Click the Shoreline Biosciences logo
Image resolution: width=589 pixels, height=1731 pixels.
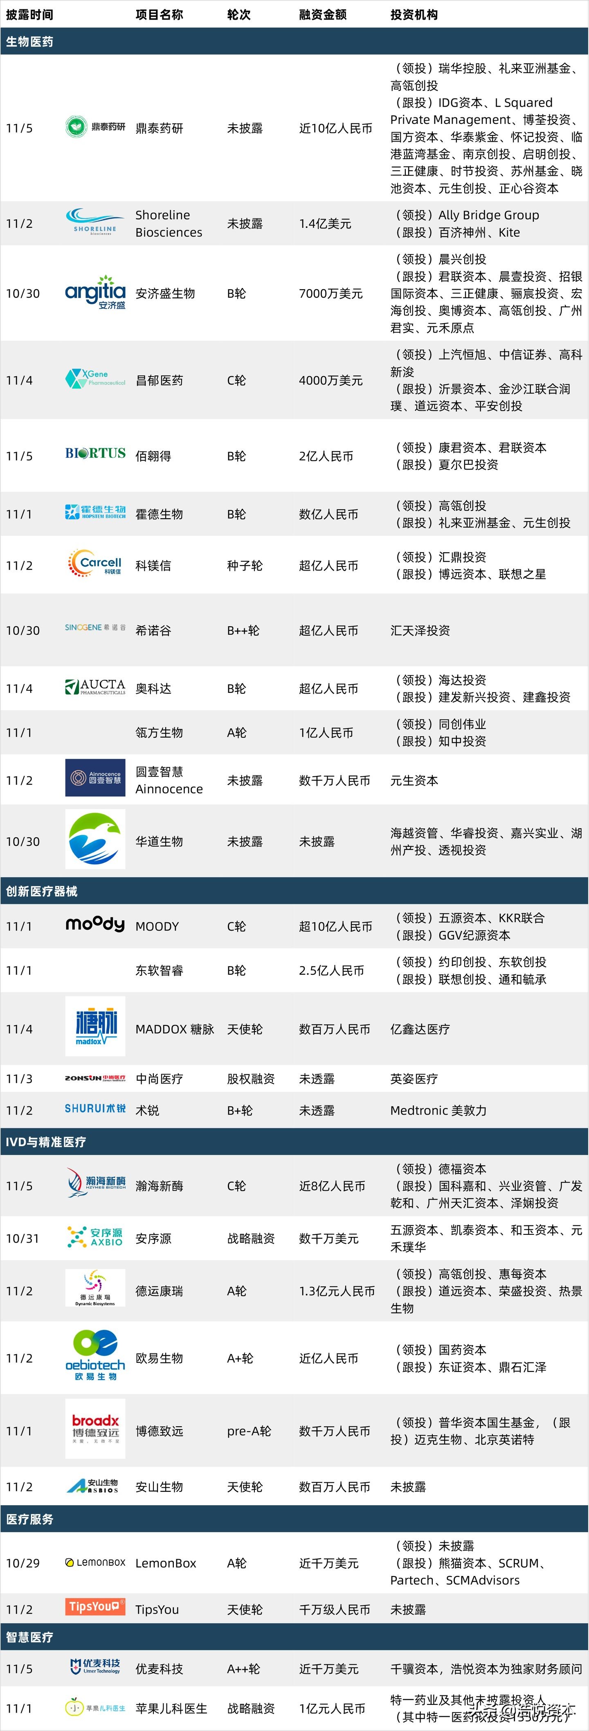[95, 222]
